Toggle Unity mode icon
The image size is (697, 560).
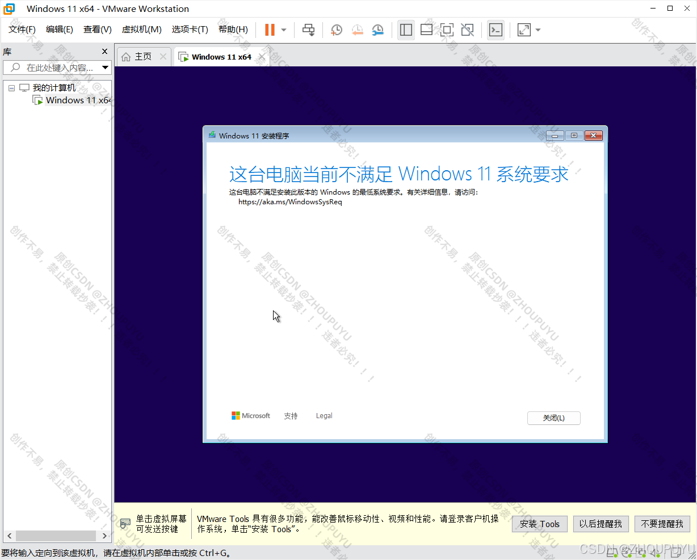[467, 30]
